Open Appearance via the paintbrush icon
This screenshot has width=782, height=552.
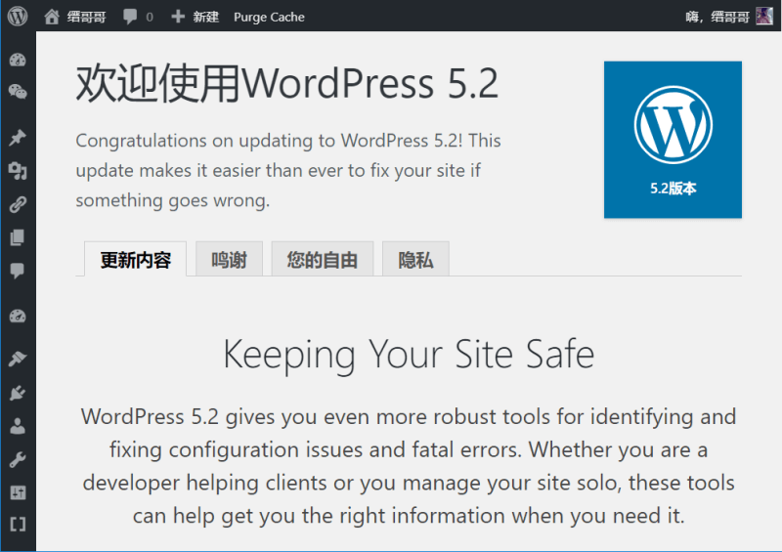pos(17,360)
